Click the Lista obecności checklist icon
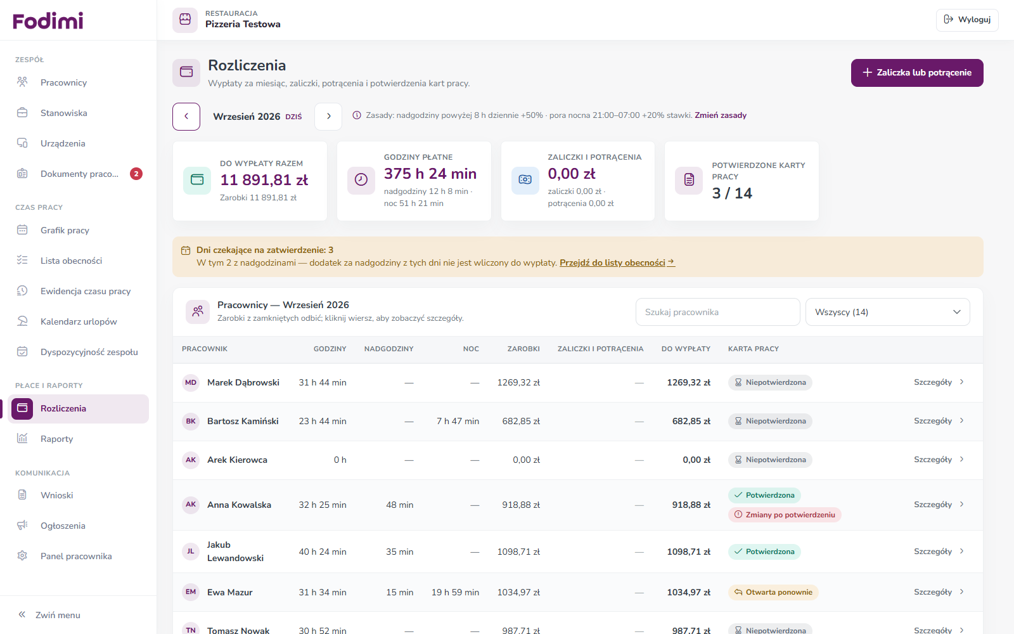The width and height of the screenshot is (1014, 634). coord(22,261)
